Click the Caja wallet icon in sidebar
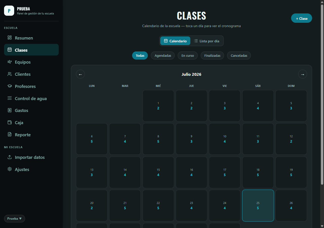 coord(10,122)
